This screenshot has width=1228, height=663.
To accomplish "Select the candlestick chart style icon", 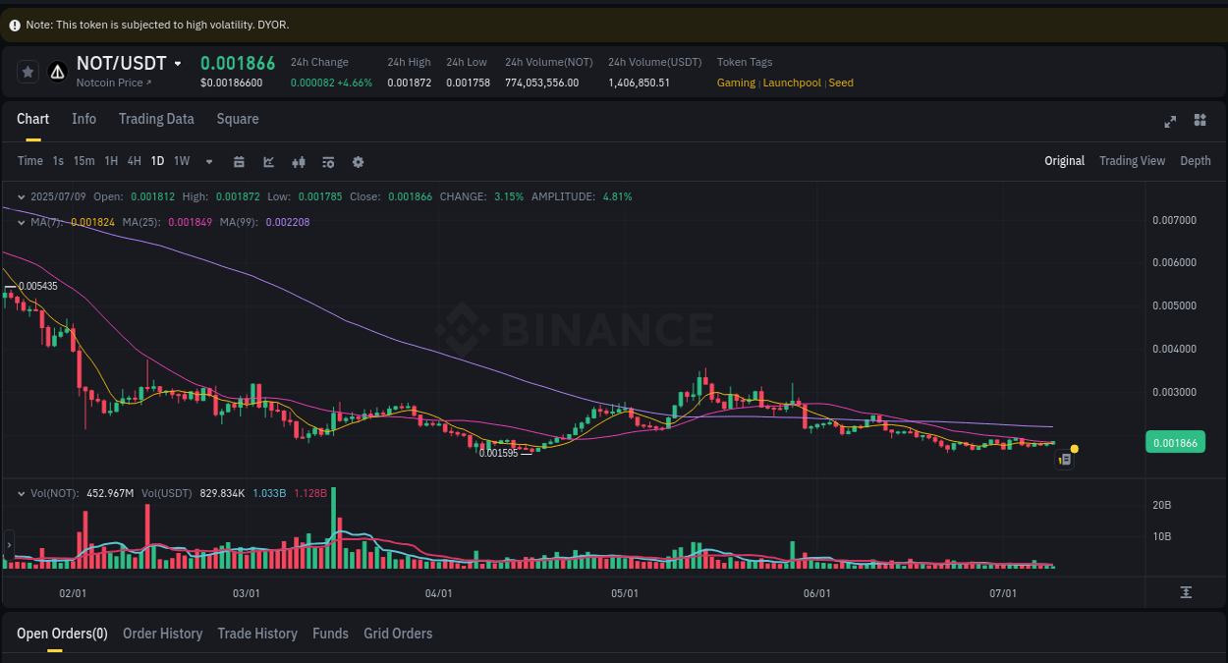I will pos(298,161).
